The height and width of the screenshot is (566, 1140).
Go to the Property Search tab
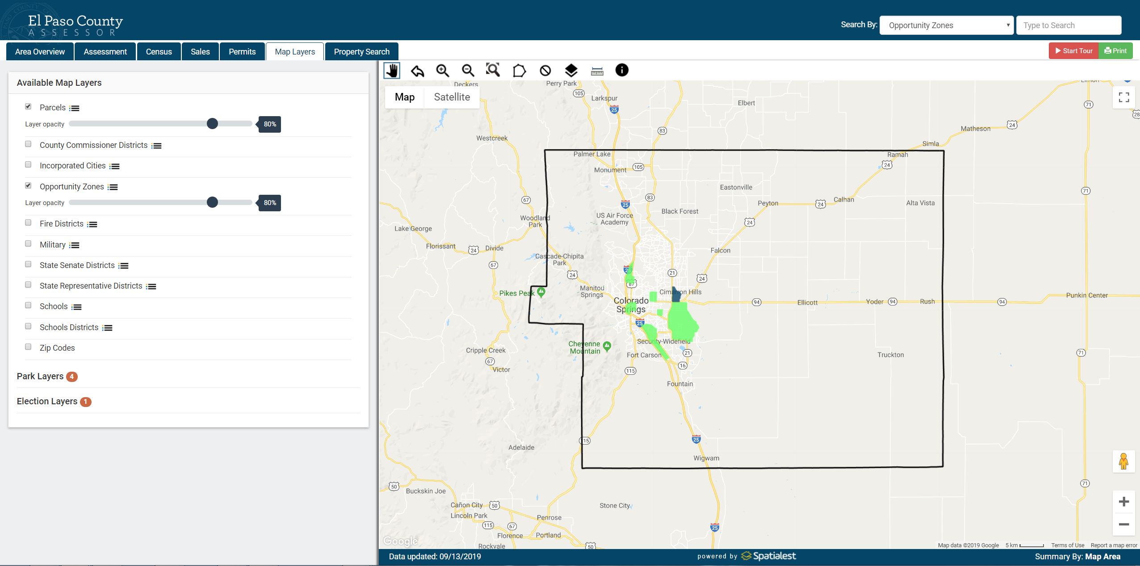361,51
